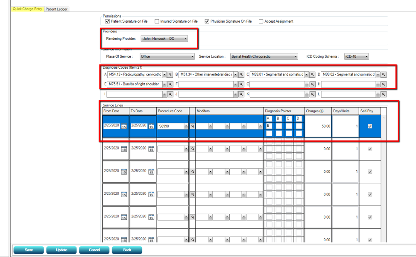Open To Date calendar on S8990 row

coord(151,126)
